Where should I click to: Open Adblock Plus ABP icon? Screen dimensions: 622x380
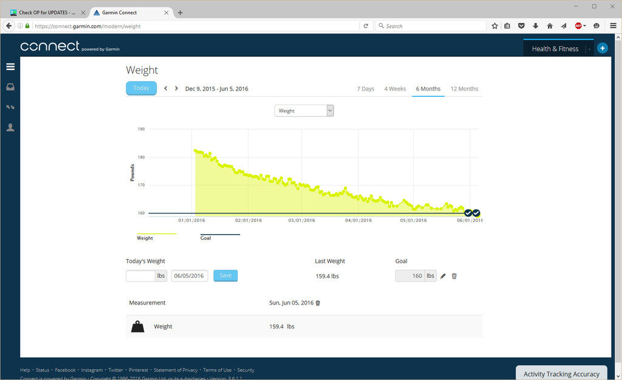(578, 26)
